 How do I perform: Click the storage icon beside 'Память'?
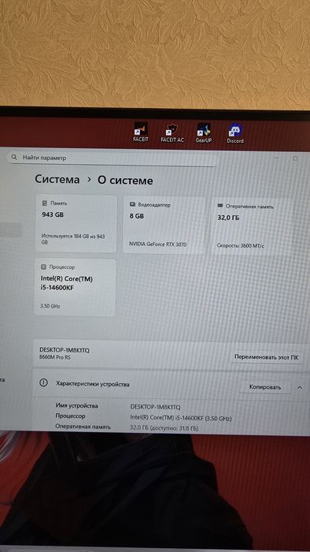pos(45,203)
